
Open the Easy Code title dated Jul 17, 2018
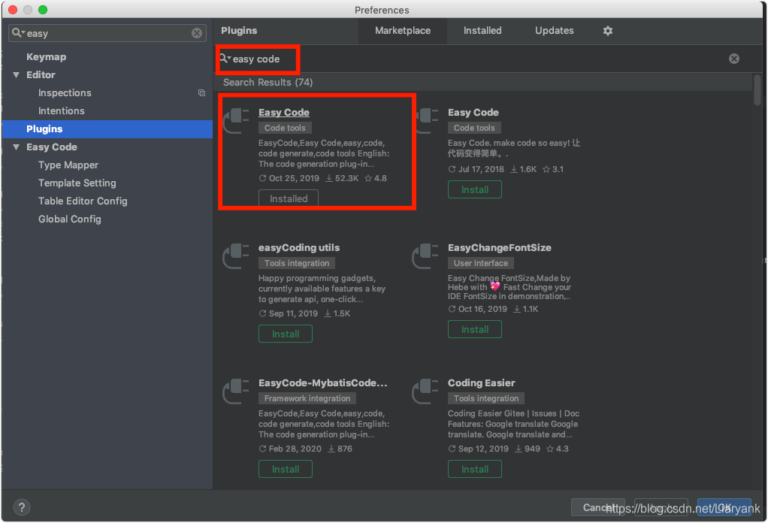point(473,113)
